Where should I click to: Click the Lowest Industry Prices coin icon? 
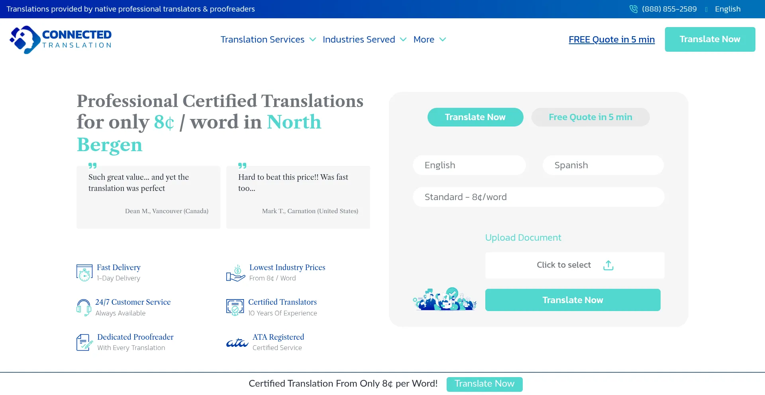tap(235, 273)
